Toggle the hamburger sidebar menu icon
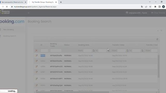The image size is (166, 93). click(x=29, y=13)
